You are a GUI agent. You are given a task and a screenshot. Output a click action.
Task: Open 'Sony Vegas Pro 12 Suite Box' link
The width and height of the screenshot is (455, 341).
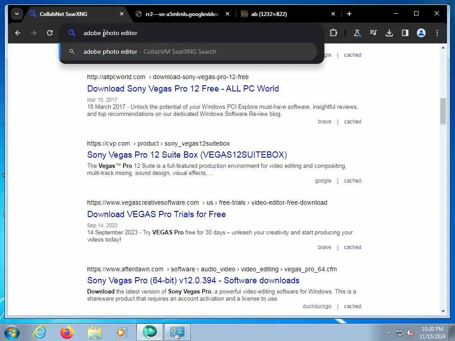pos(187,155)
